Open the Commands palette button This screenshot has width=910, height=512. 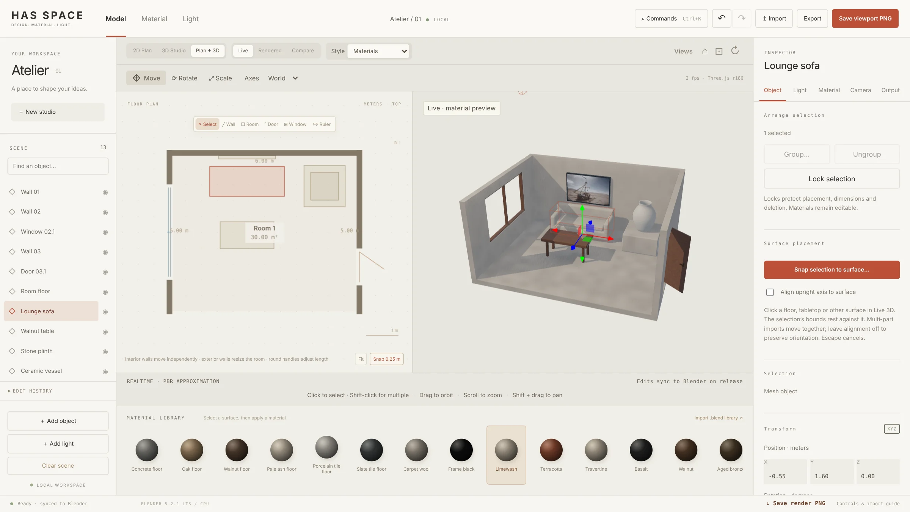coord(671,19)
